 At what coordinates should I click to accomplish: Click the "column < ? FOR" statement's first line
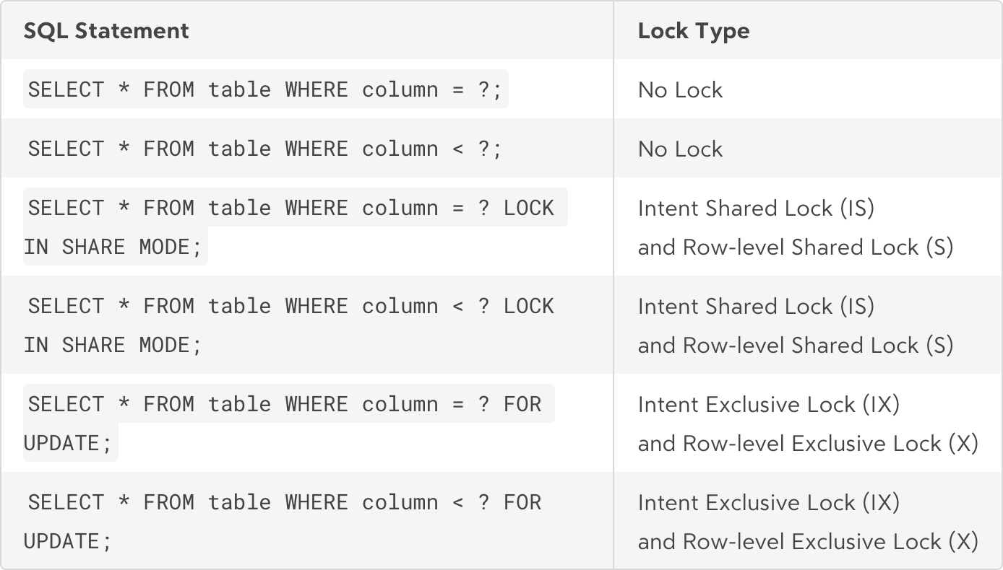285,502
